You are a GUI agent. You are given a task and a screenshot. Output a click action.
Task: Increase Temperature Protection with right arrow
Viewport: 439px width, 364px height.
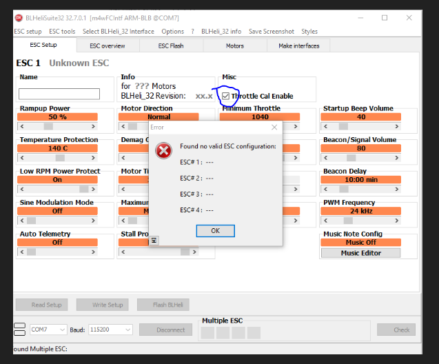(x=93, y=158)
